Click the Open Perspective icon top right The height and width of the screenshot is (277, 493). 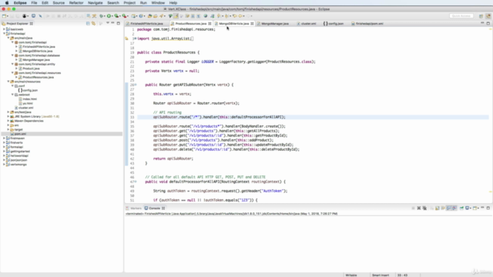tap(481, 15)
